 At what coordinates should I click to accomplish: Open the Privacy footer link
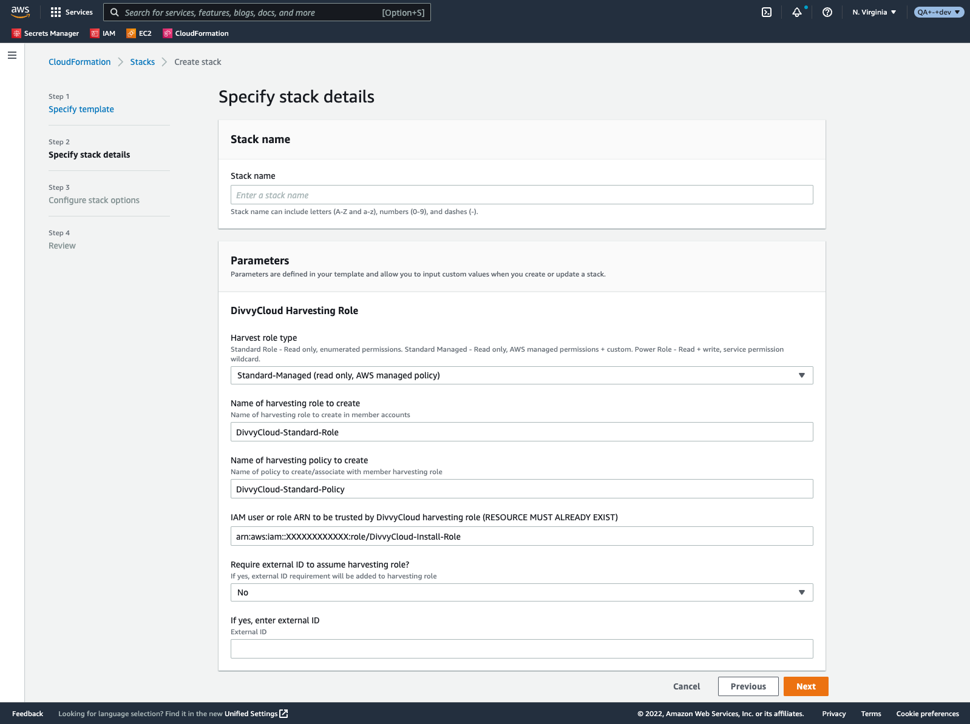click(x=834, y=714)
